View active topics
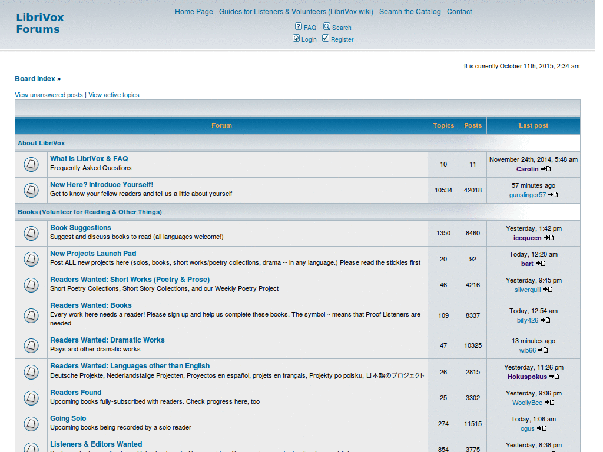603x452 pixels. [114, 95]
